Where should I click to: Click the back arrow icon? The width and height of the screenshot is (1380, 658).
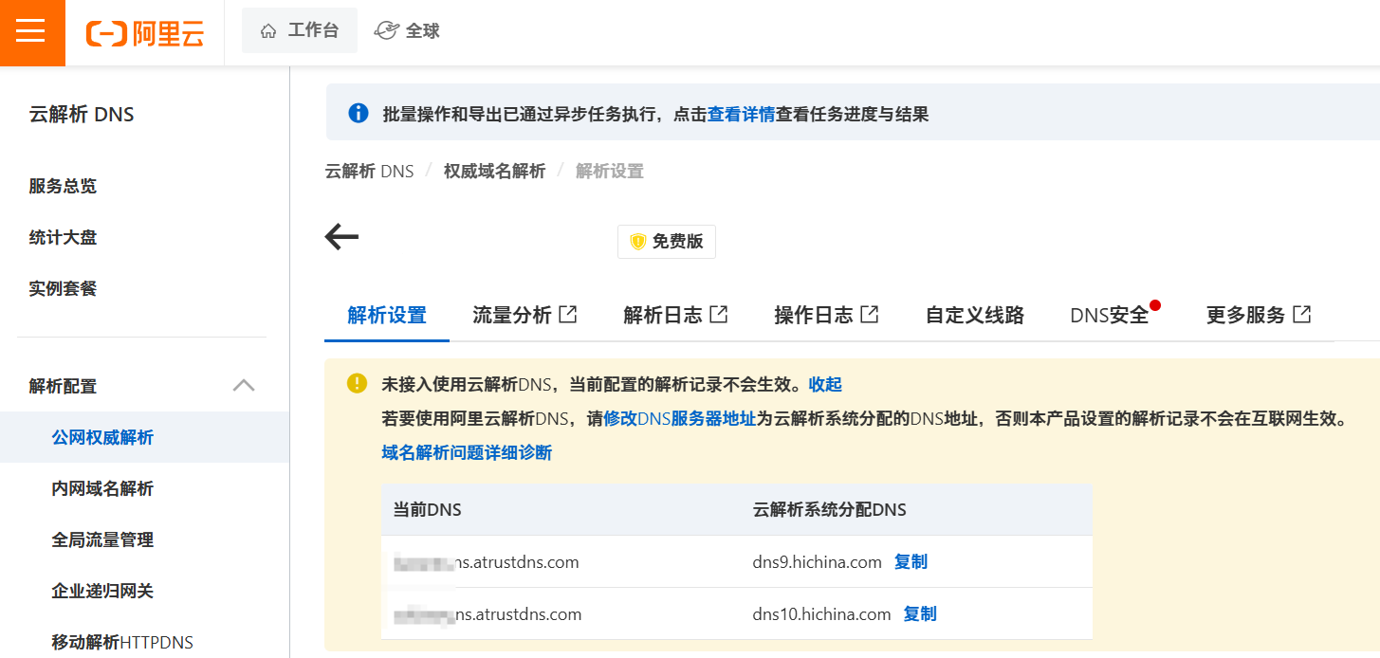(341, 237)
